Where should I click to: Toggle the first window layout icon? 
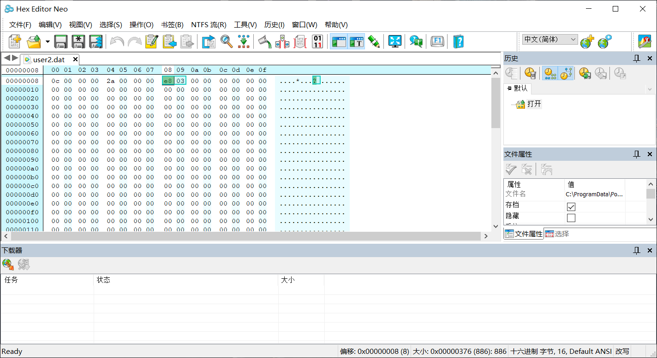pos(339,41)
